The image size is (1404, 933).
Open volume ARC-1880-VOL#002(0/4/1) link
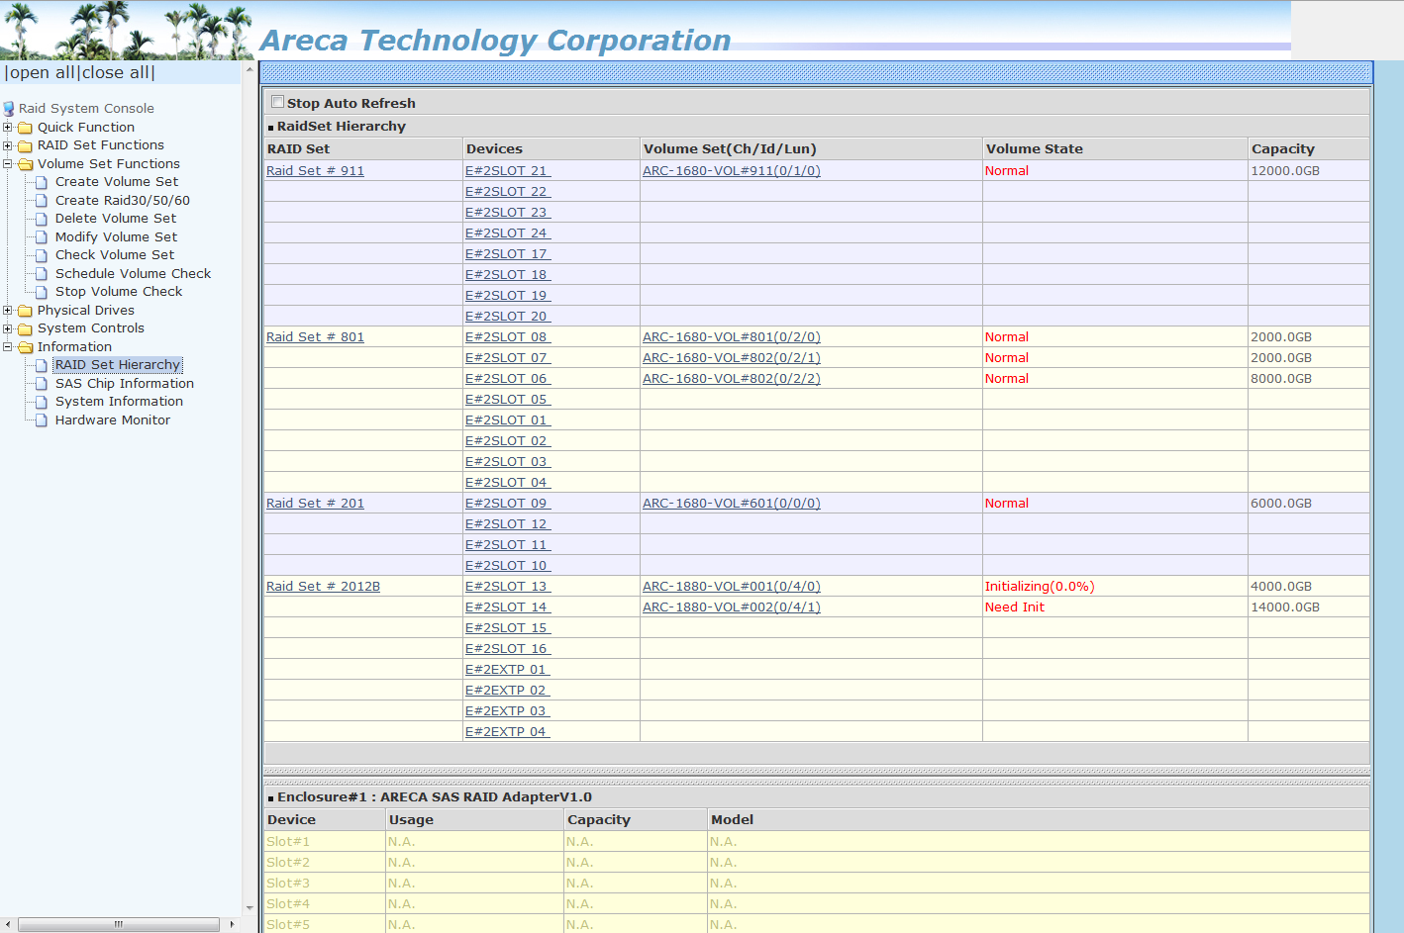pyautogui.click(x=731, y=607)
